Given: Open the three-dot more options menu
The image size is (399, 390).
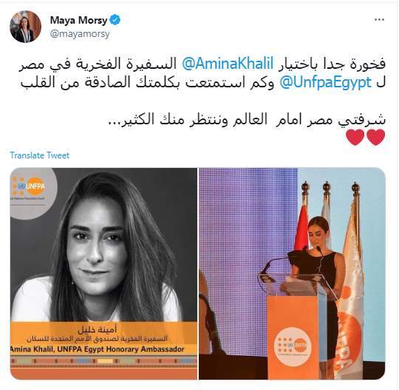Looking at the screenshot, I should tap(379, 20).
